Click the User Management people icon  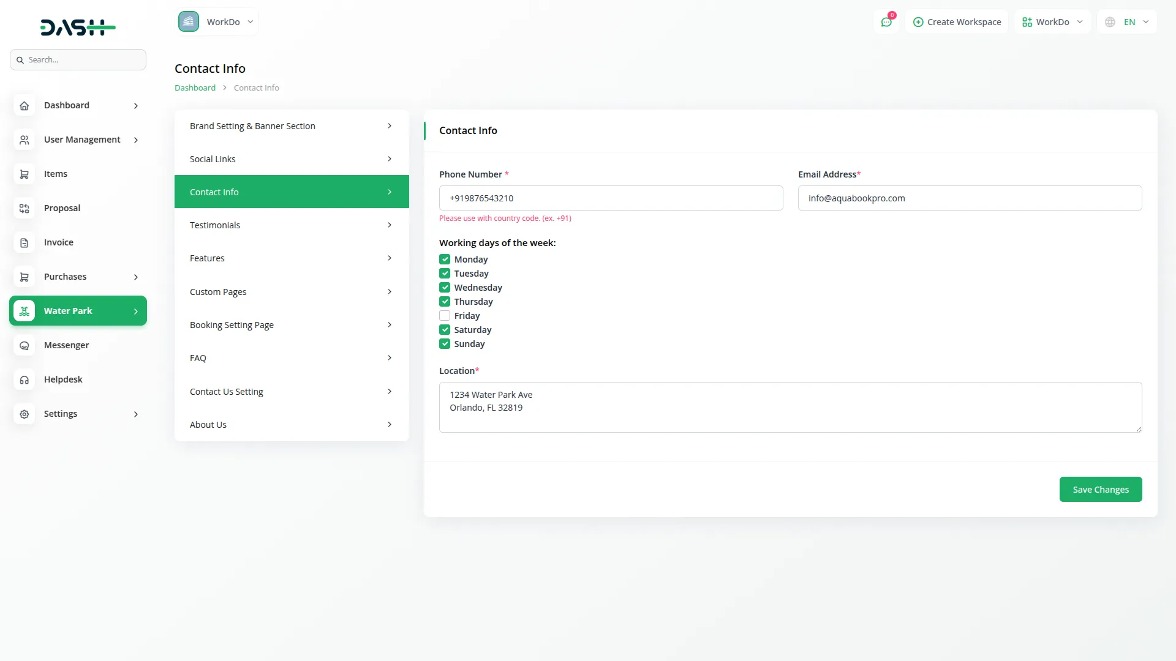(x=24, y=140)
